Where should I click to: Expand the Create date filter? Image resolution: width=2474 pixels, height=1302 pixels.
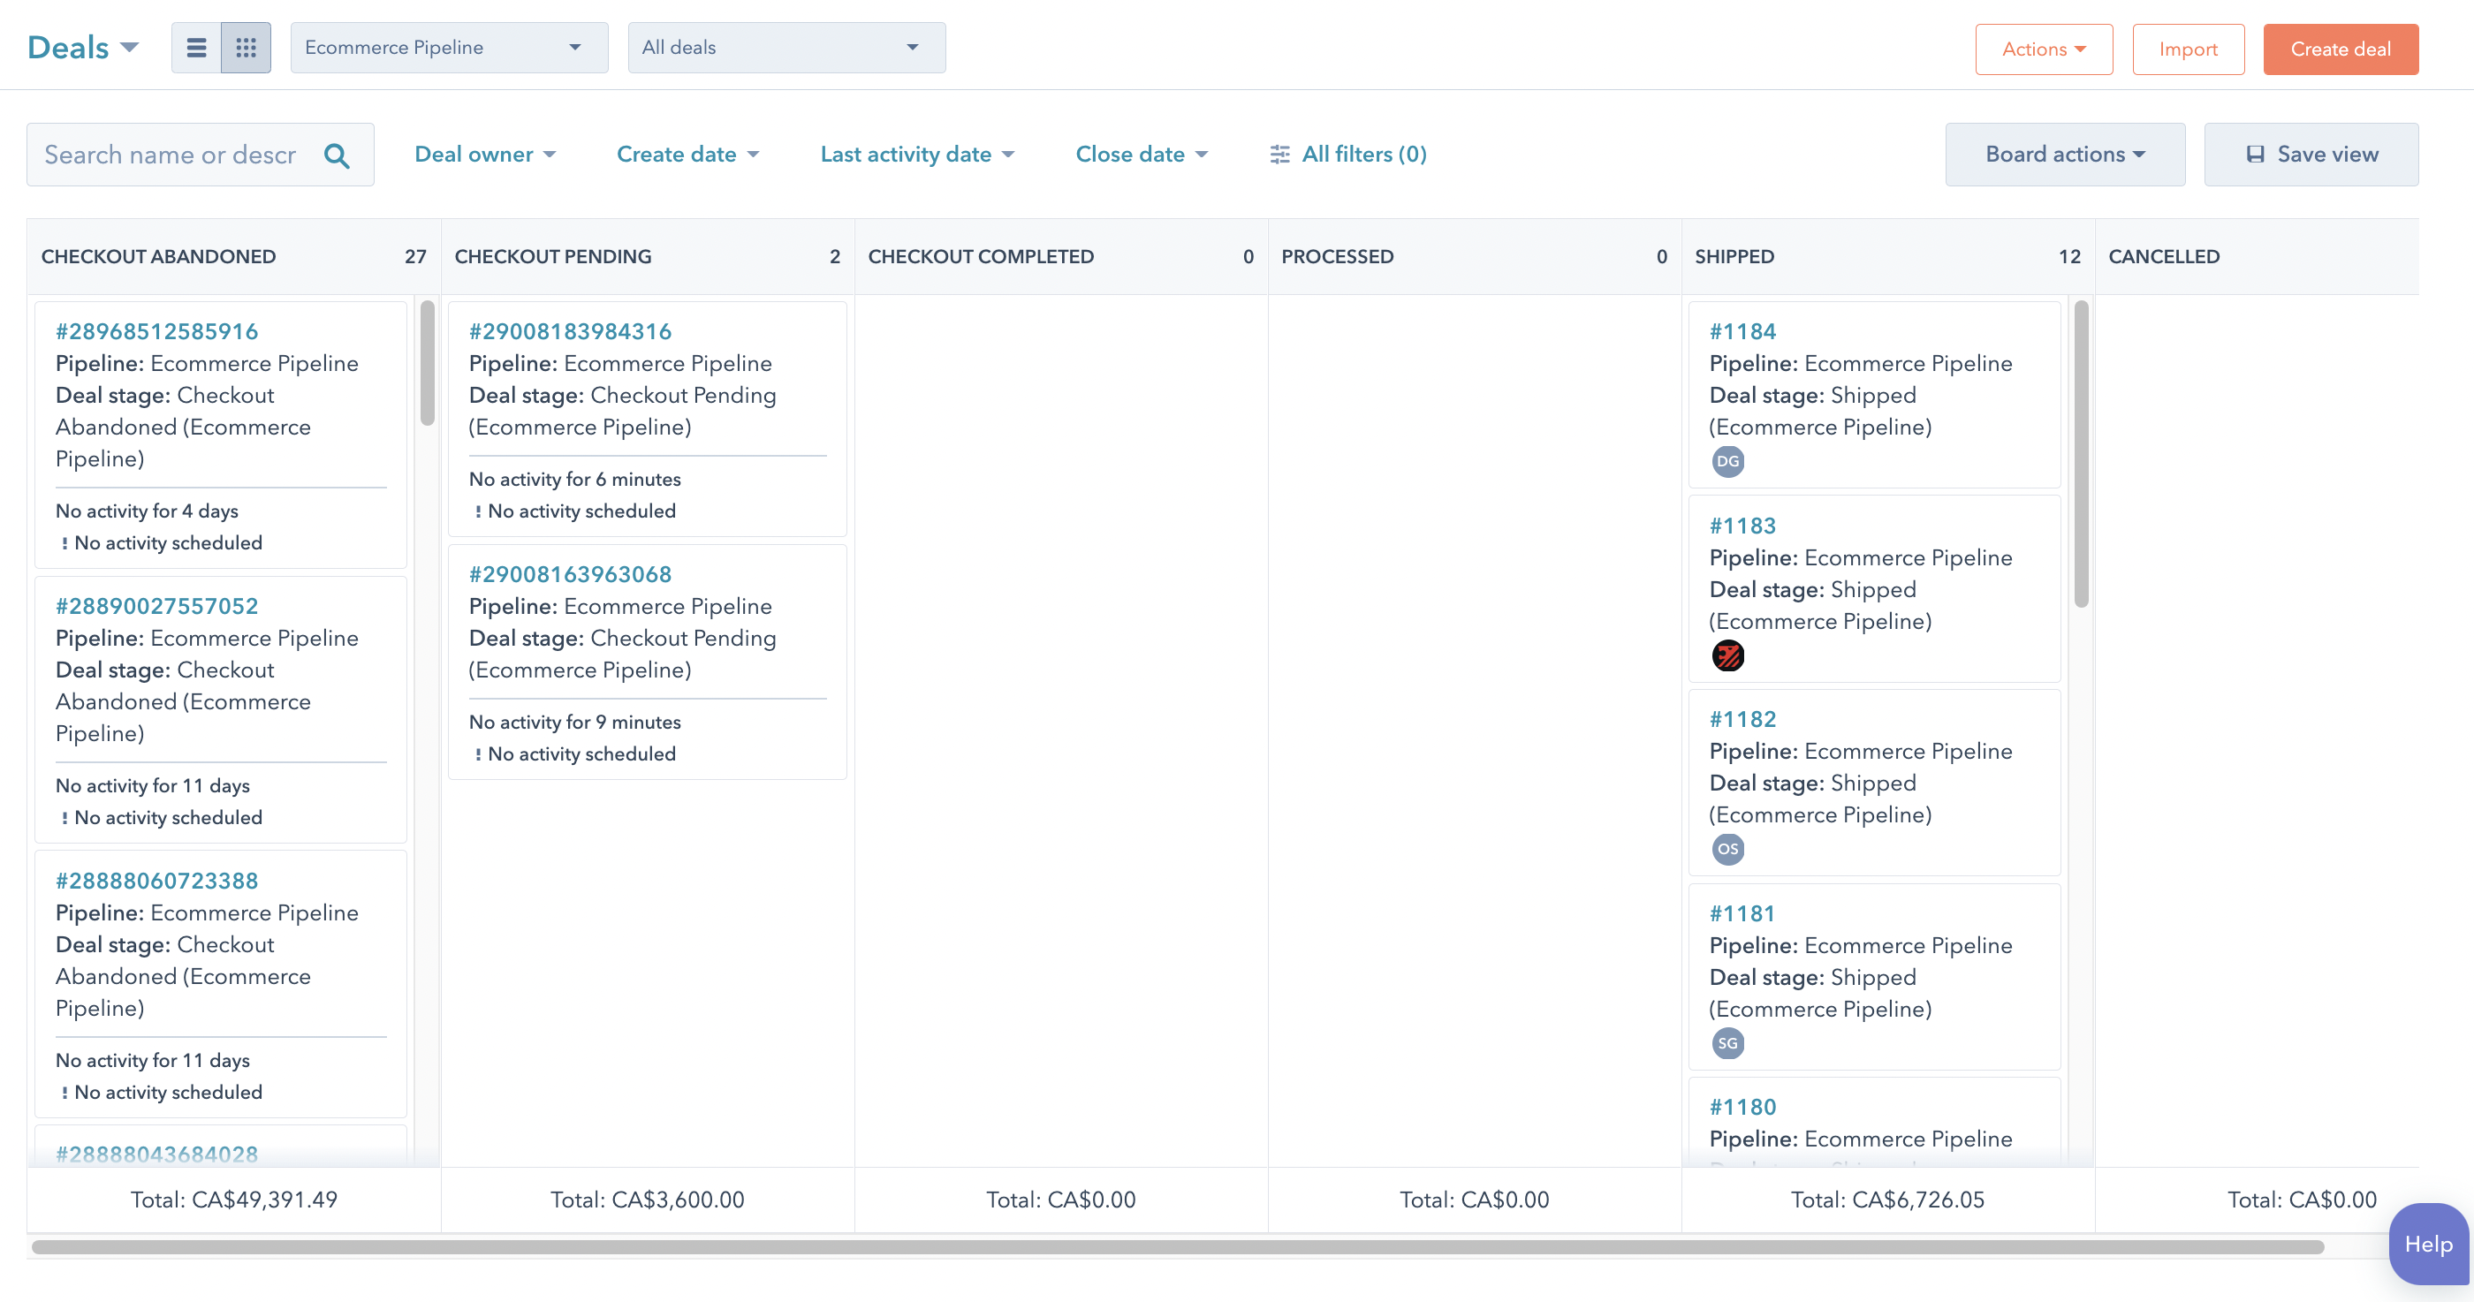click(687, 155)
